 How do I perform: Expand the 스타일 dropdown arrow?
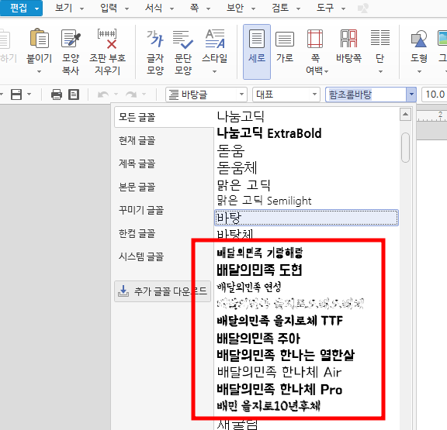[215, 71]
